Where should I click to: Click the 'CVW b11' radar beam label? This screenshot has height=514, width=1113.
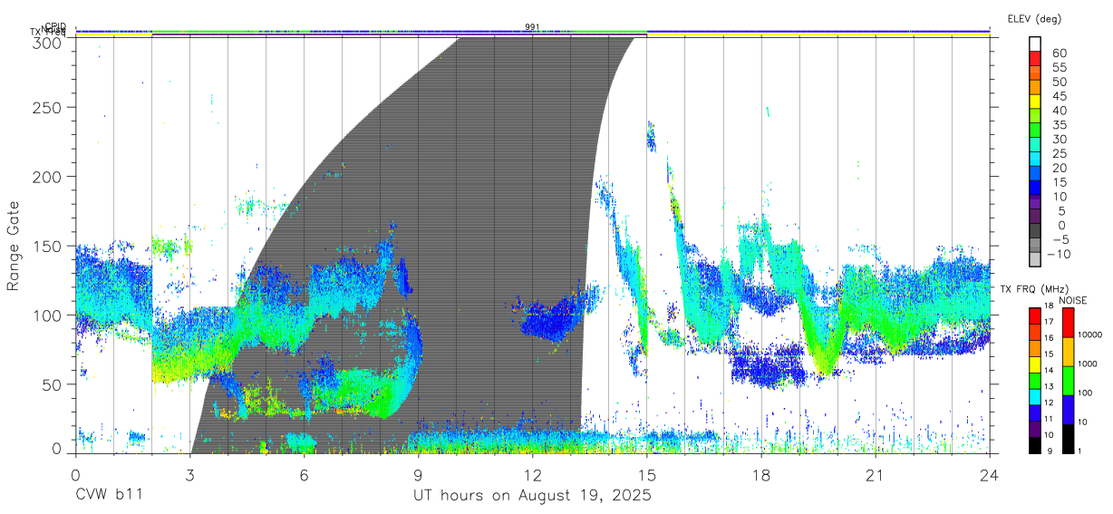109,496
